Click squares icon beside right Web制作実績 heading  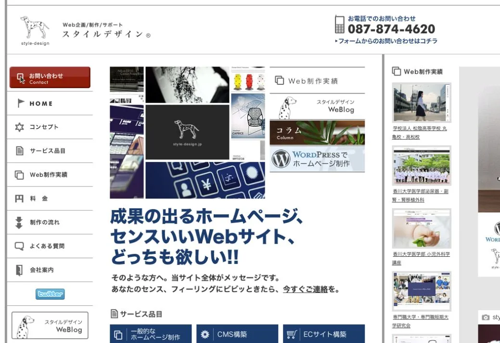click(x=397, y=71)
